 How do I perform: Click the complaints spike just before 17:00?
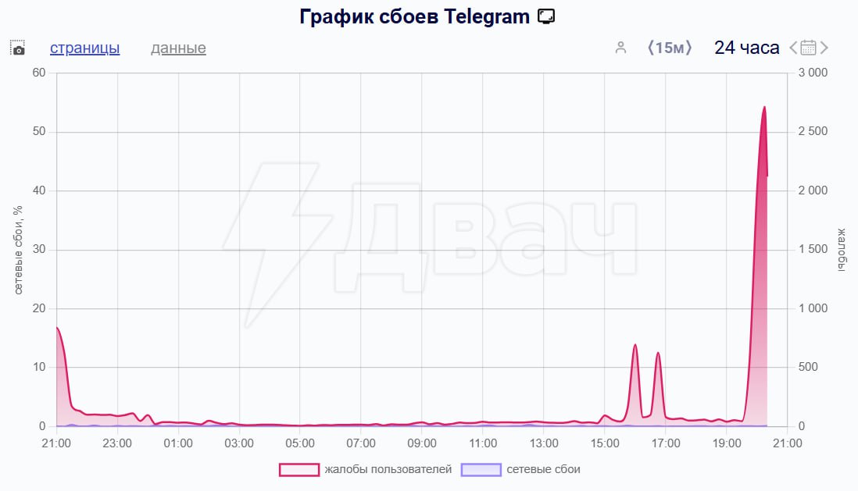(x=658, y=354)
